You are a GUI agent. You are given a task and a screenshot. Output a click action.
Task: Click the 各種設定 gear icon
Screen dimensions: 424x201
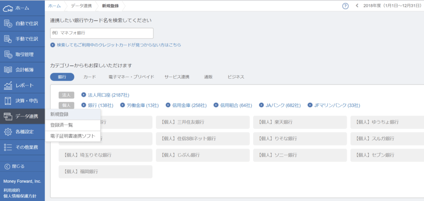8,132
